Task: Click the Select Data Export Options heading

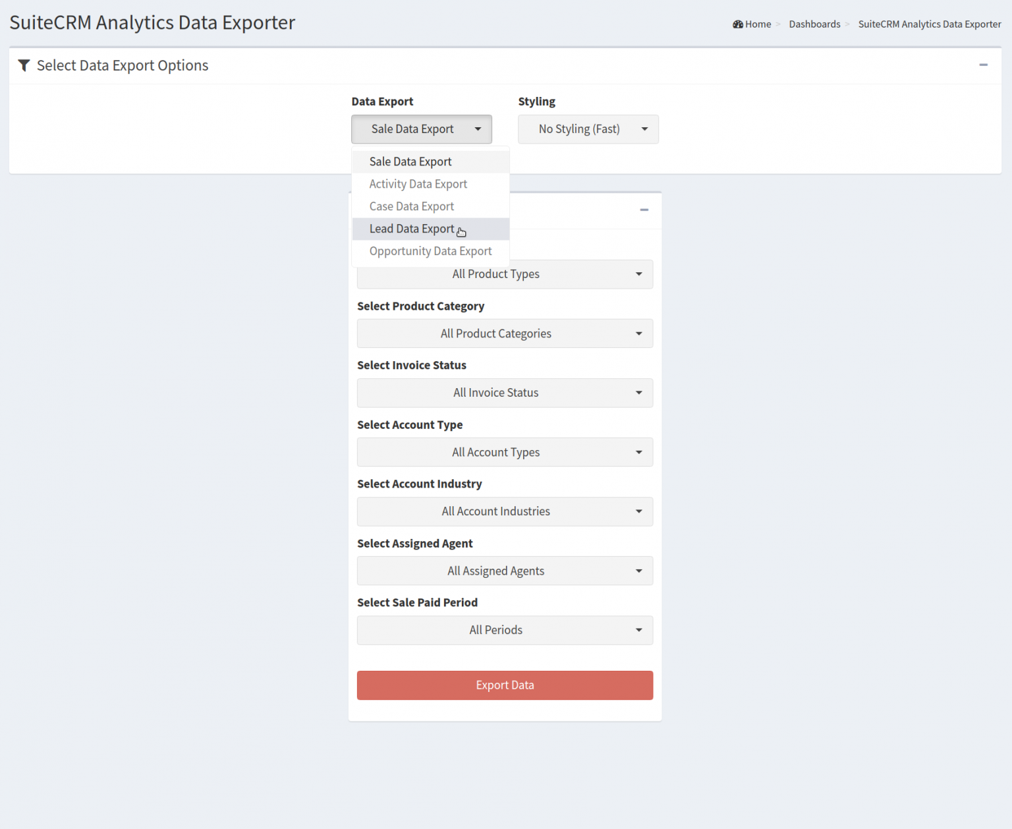Action: point(123,65)
